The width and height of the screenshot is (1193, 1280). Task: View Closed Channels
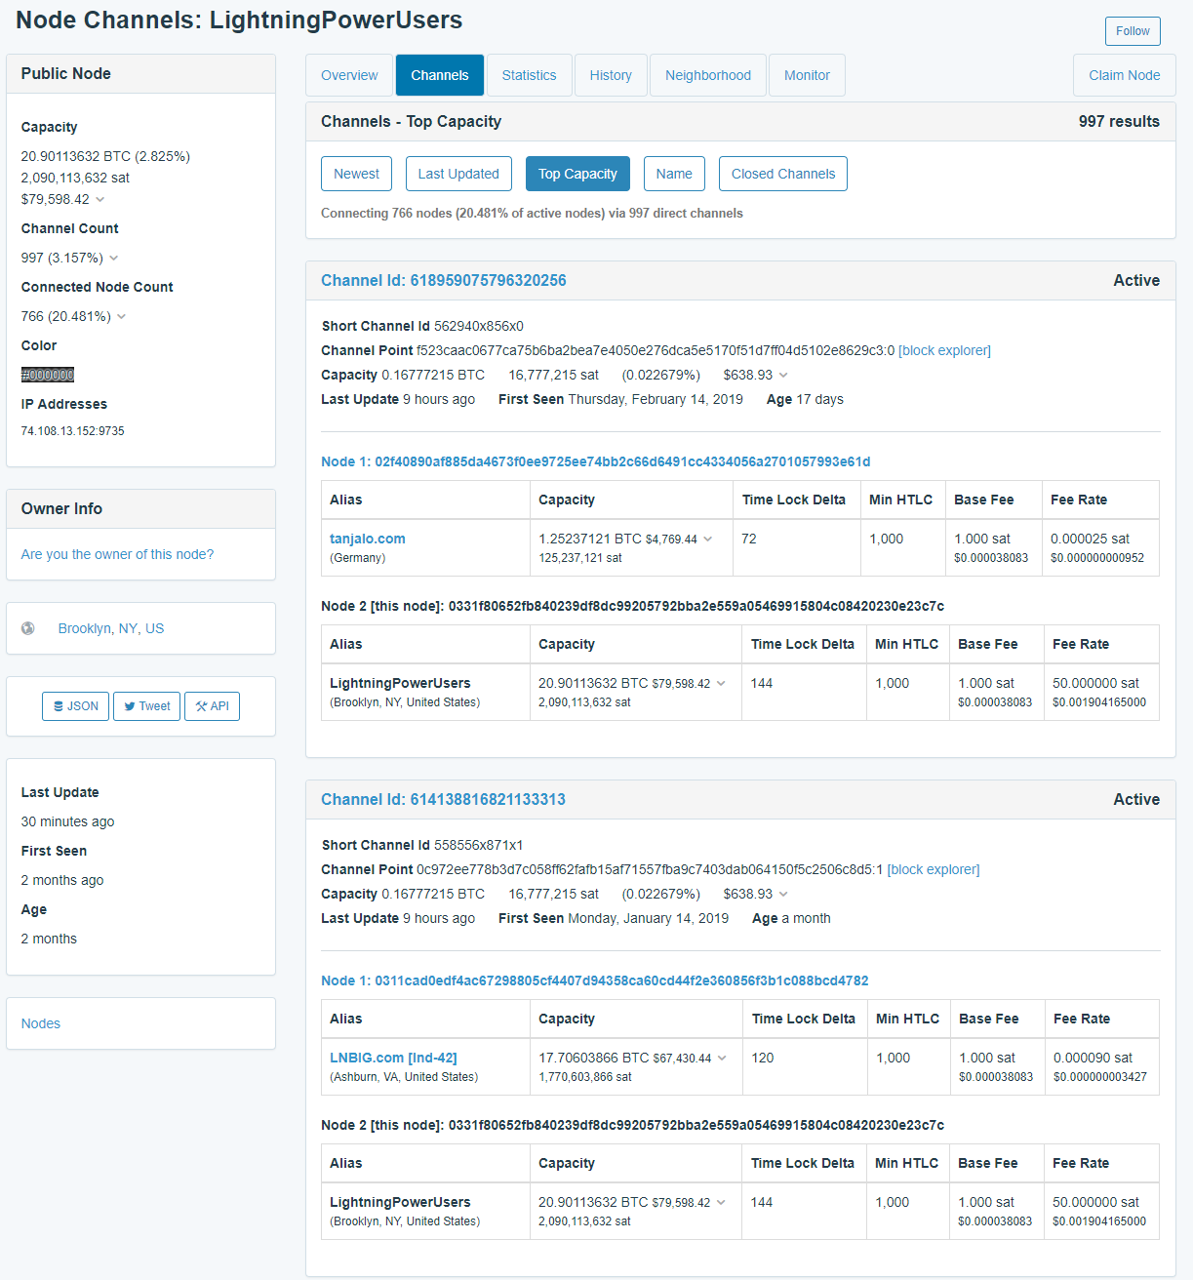[x=783, y=174]
